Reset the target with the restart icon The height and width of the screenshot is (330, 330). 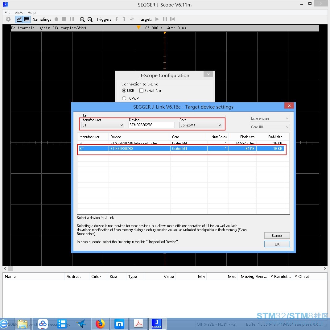click(x=172, y=19)
